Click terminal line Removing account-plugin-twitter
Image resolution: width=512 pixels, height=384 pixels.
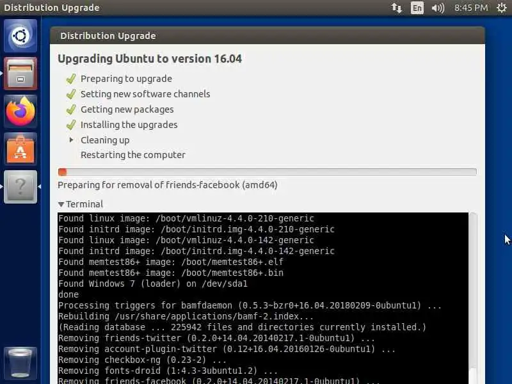(227, 349)
